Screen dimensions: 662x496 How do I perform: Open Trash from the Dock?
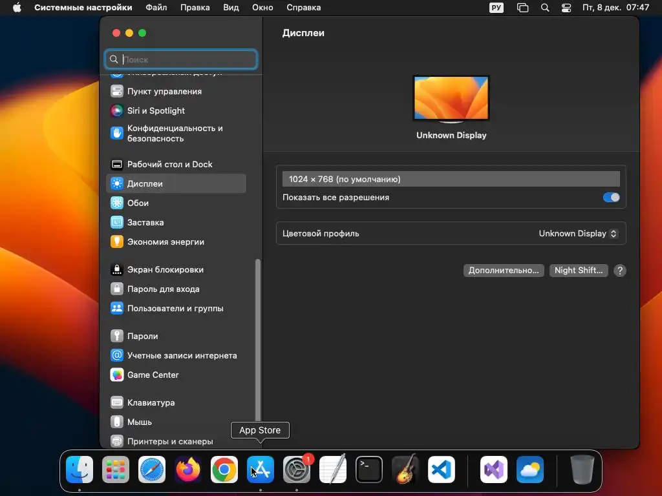click(582, 470)
